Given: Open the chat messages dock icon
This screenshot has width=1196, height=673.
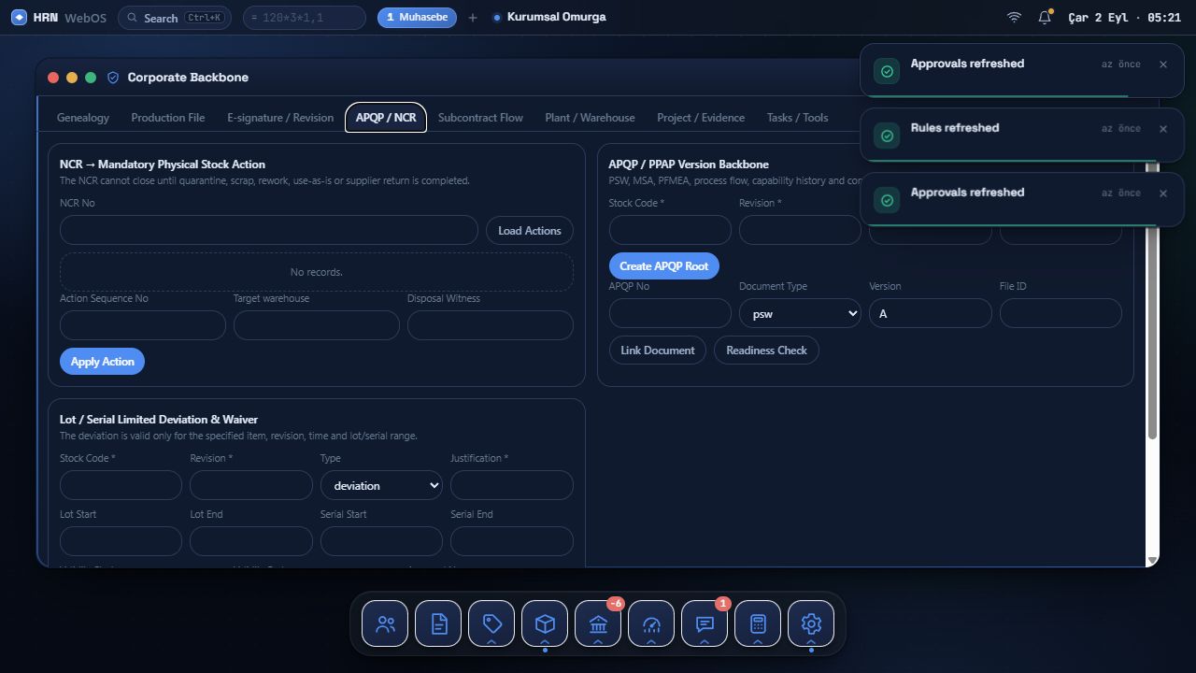Looking at the screenshot, I should click(x=705, y=623).
